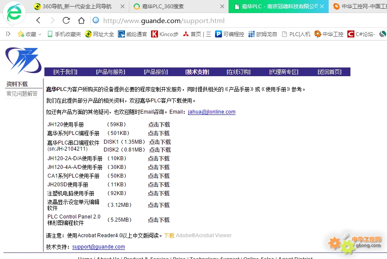The image size is (387, 259).
Task: Toggle the bookmarks bar sidebar arrow
Action: [8, 34]
